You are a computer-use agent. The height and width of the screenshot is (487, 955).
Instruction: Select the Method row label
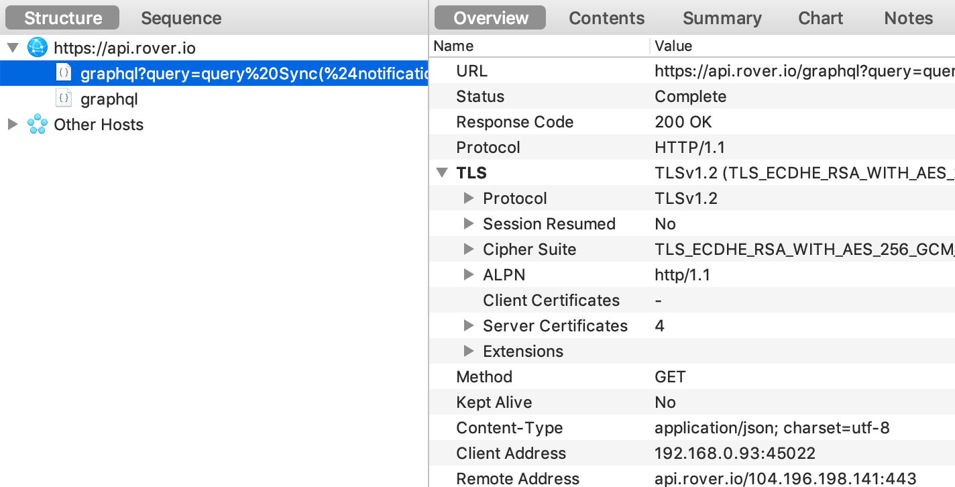point(484,377)
